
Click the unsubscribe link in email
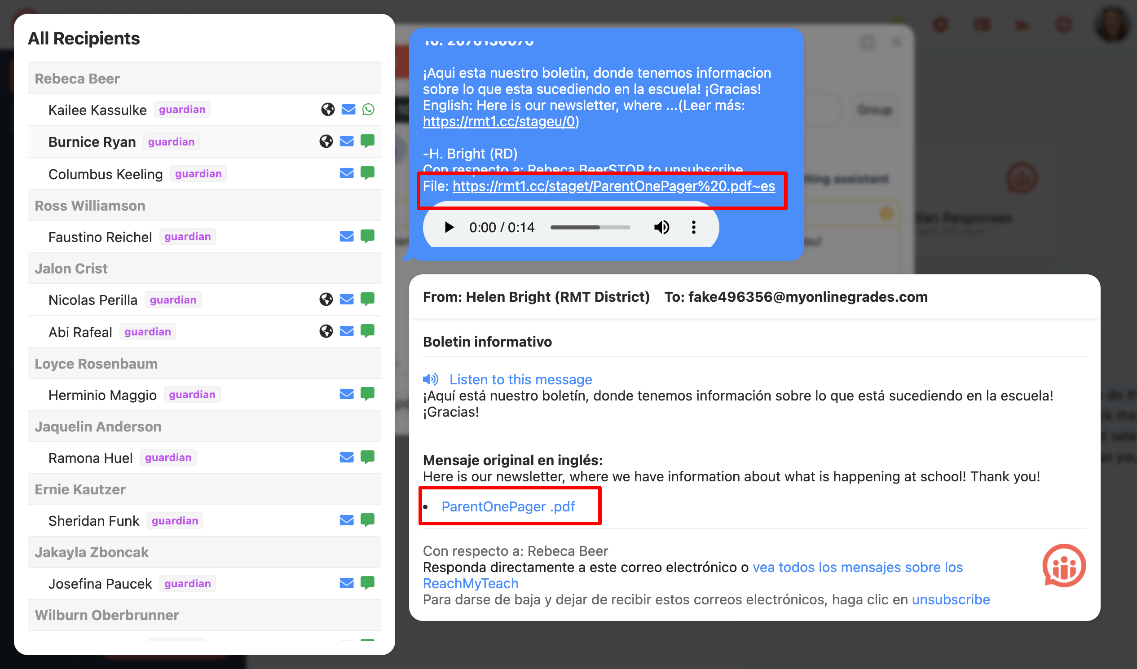point(950,599)
